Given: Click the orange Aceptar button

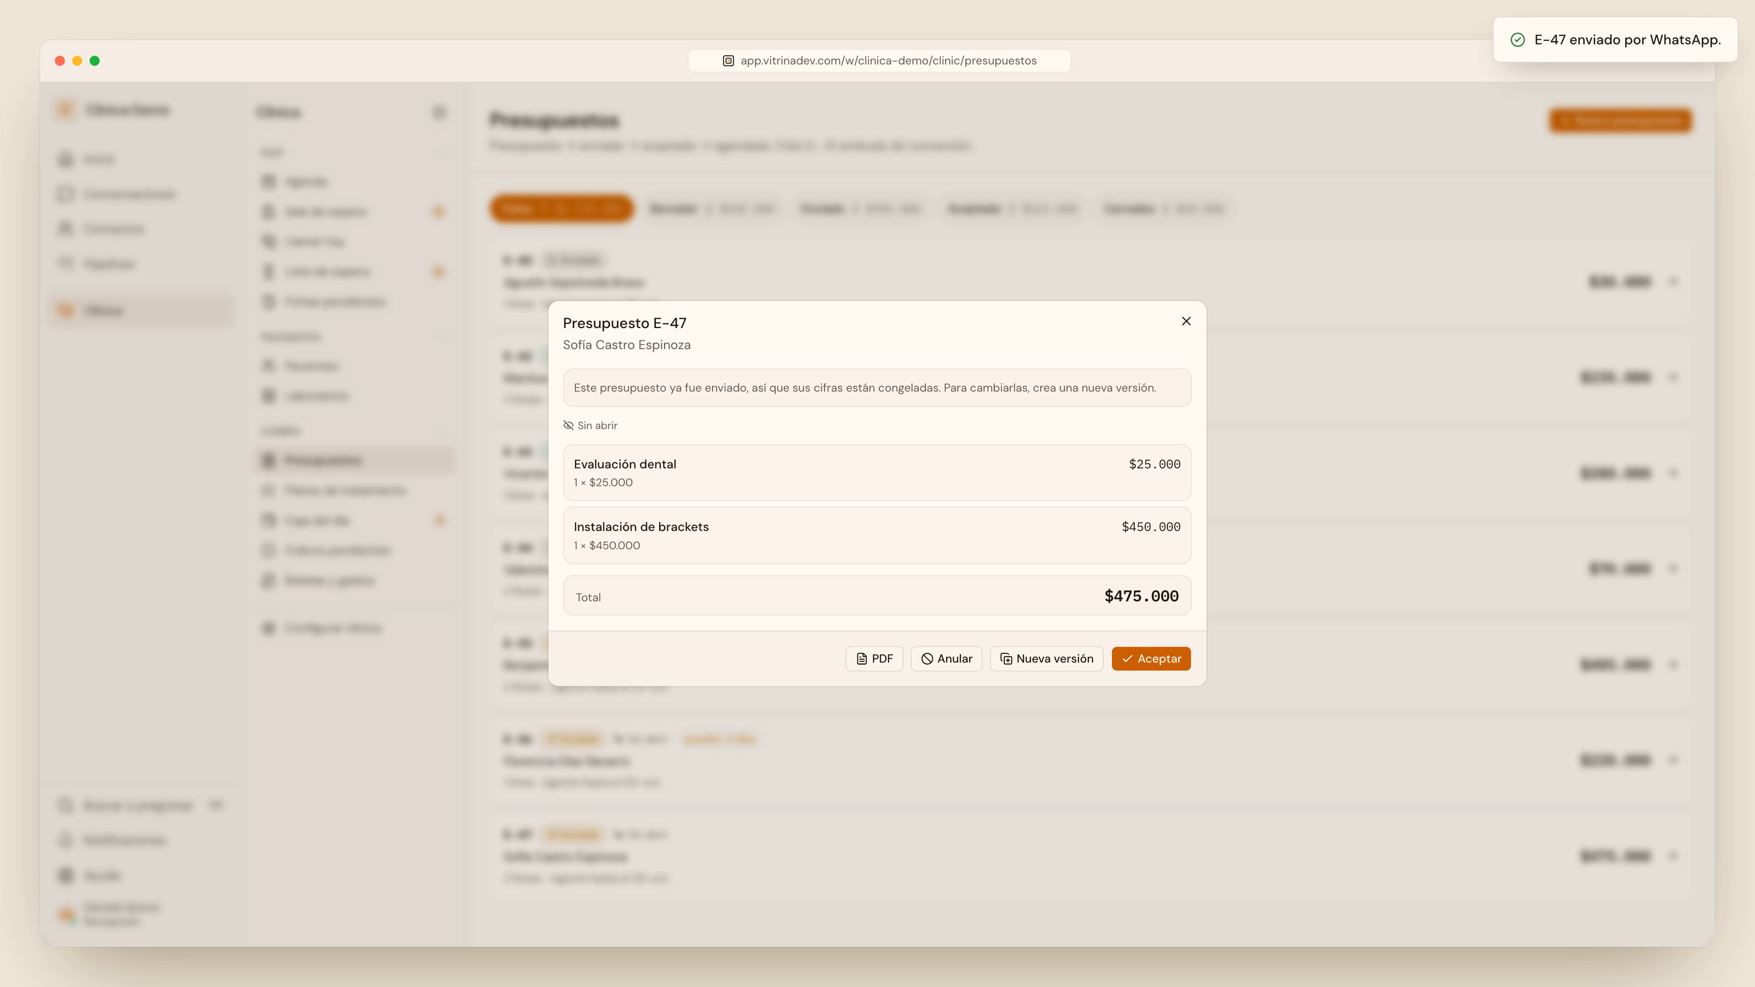Looking at the screenshot, I should point(1151,658).
